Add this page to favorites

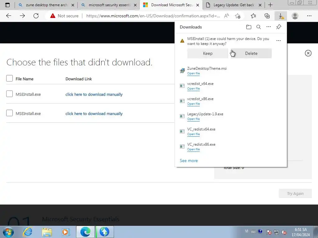click(x=238, y=16)
